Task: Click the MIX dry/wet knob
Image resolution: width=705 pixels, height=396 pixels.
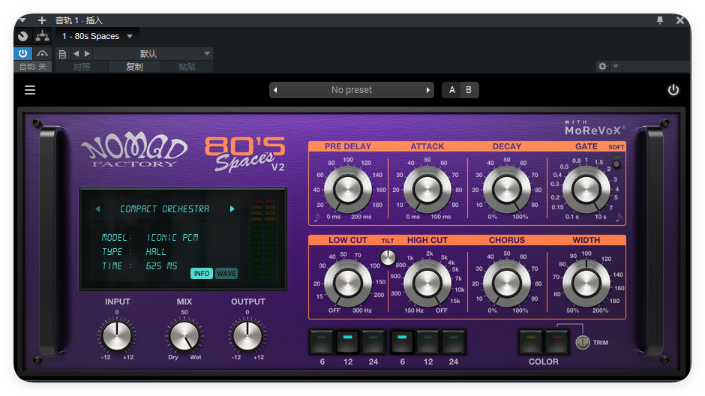Action: coord(184,336)
